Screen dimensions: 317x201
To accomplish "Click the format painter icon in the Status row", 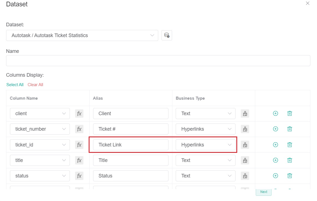I will 245,176.
